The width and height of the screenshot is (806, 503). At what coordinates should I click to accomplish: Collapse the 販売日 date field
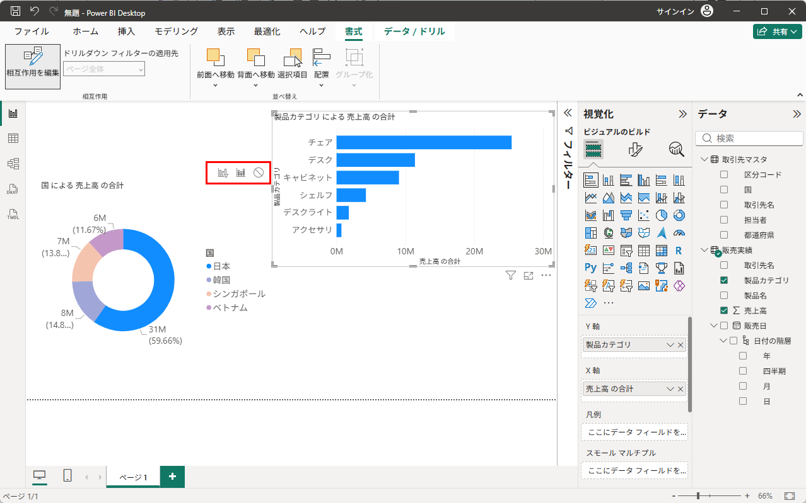click(x=714, y=325)
